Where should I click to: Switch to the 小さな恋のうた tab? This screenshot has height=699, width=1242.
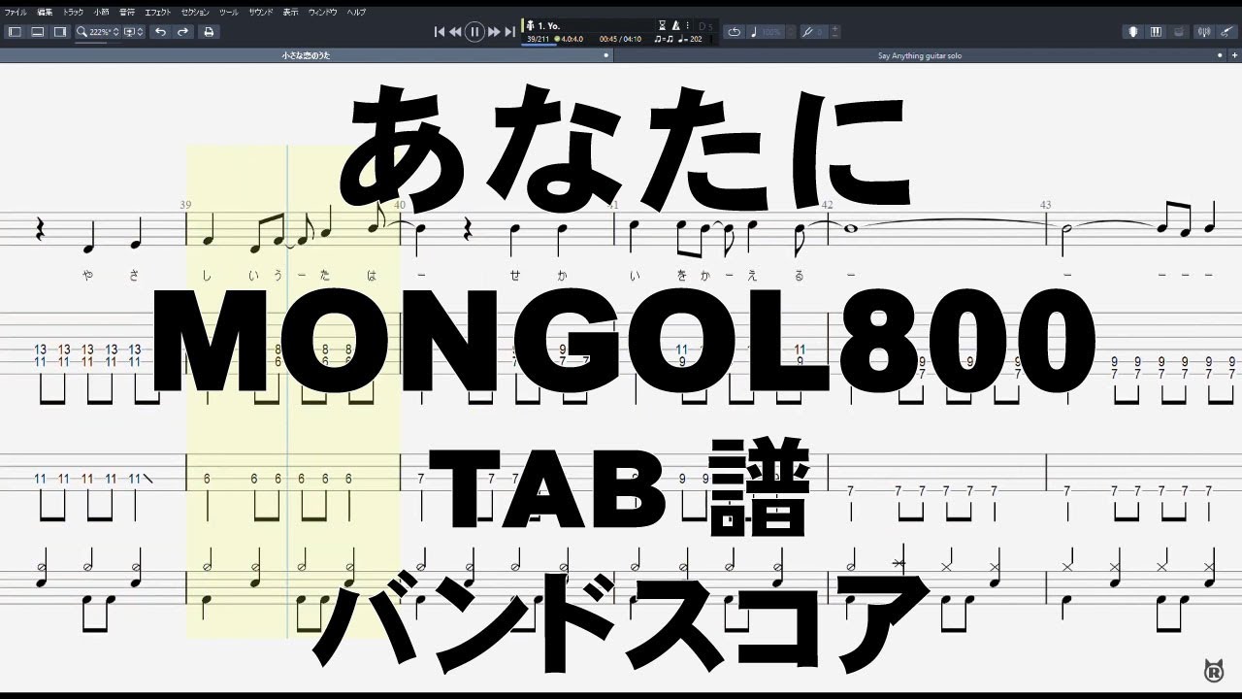pos(307,55)
